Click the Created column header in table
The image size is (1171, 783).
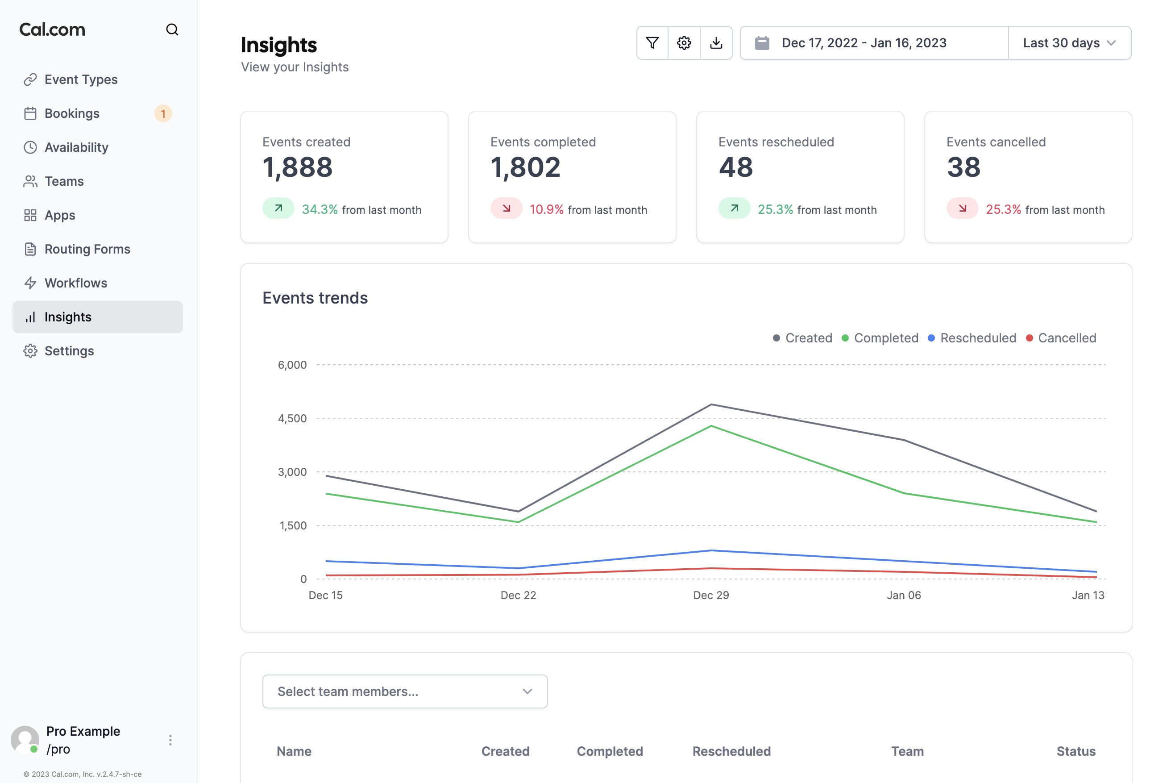(x=505, y=751)
